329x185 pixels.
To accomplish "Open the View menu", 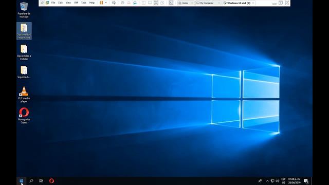I will coord(68,3).
